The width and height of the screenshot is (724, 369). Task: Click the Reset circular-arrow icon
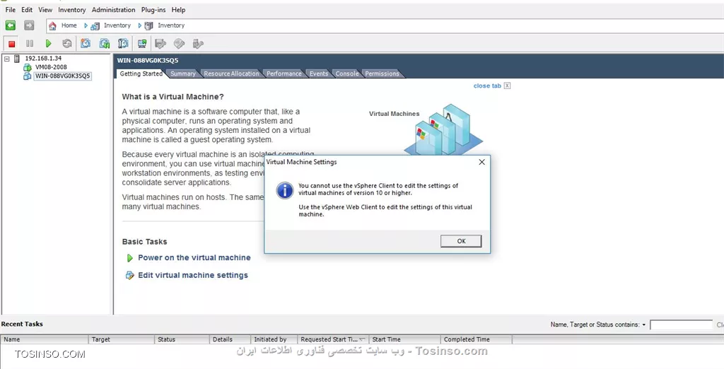coord(67,43)
